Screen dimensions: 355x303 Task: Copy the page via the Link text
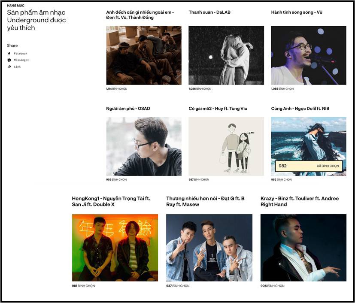[17, 67]
